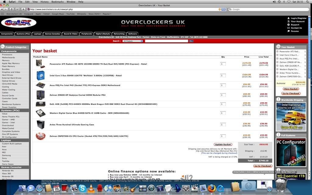Expand the News (424) bookmarks folder
The height and width of the screenshot is (195, 312).
94,14
